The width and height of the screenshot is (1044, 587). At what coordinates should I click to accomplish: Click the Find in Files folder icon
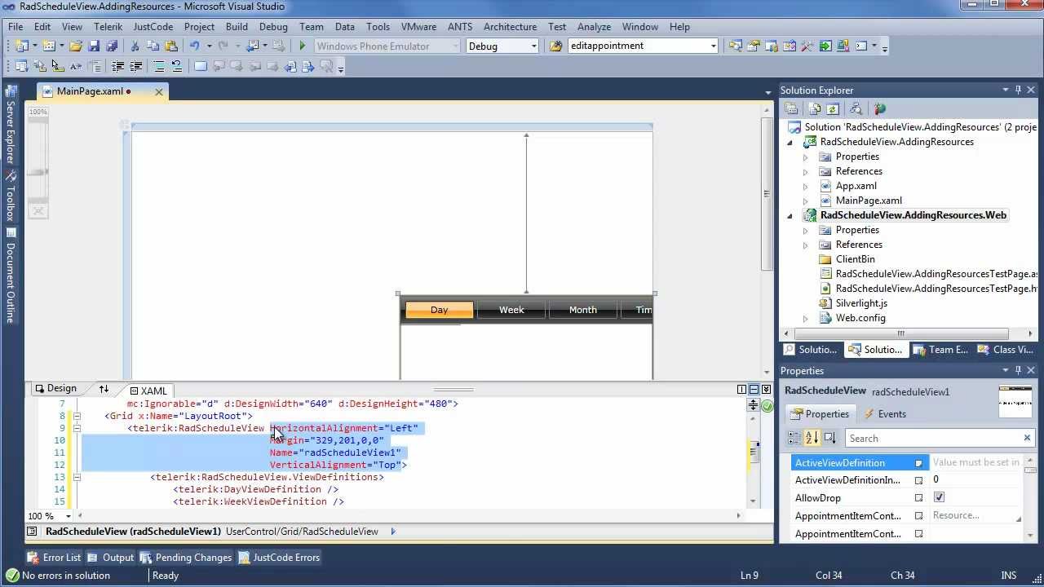pos(555,46)
